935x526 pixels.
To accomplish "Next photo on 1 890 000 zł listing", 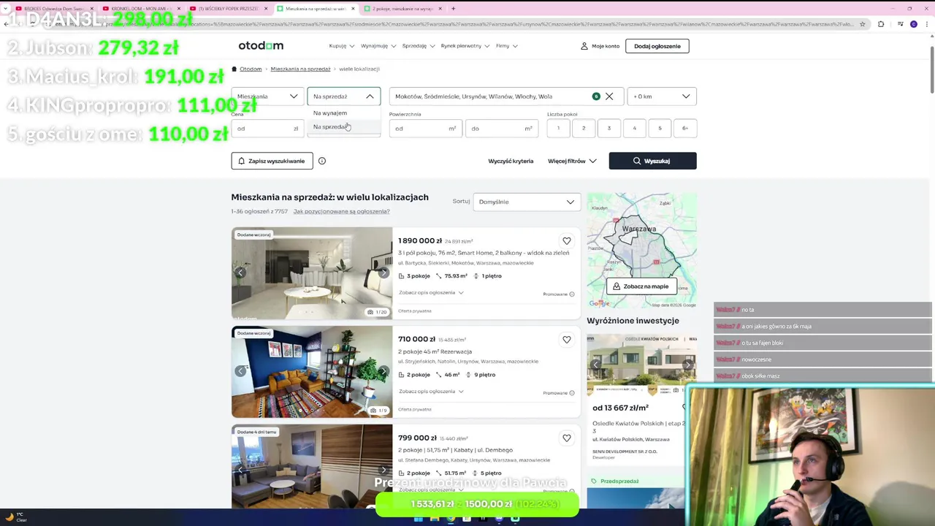I will [383, 272].
